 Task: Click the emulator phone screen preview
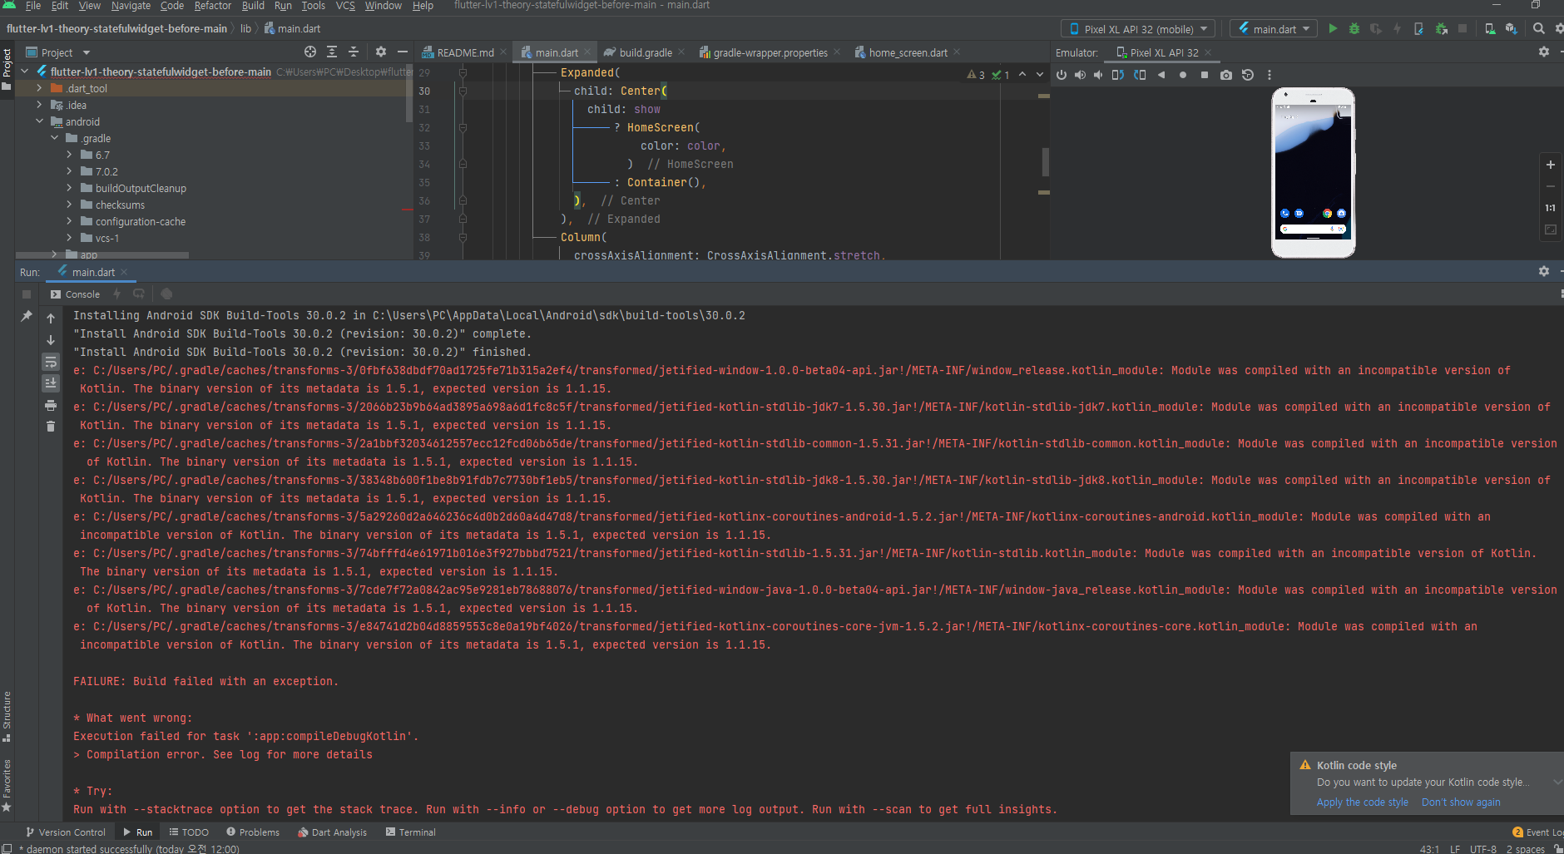coord(1313,171)
